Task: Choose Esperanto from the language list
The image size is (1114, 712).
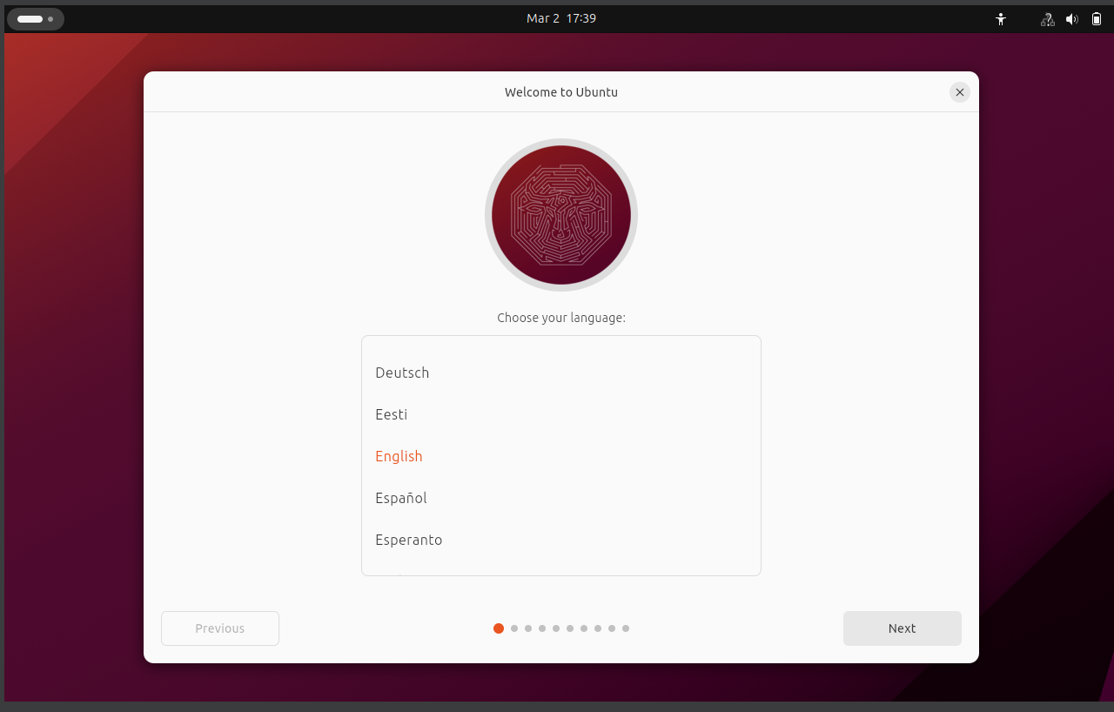Action: coord(561,540)
